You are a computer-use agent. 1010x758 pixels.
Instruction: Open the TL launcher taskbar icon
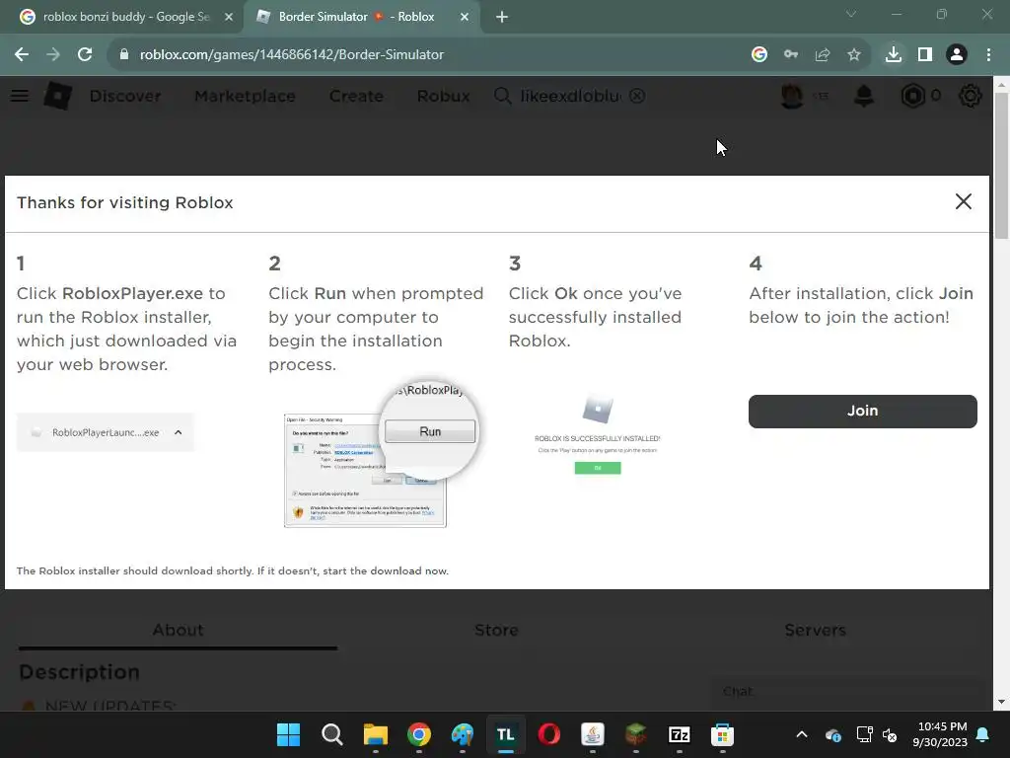point(506,734)
